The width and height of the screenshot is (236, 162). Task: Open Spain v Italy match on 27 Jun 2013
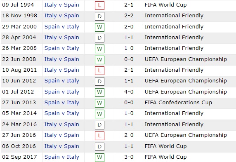click(x=62, y=103)
